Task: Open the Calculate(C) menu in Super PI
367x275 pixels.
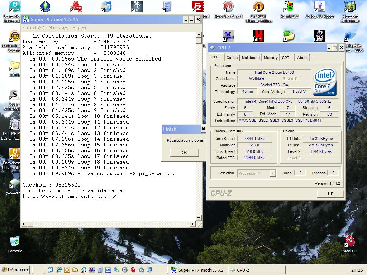Action: coord(34,28)
